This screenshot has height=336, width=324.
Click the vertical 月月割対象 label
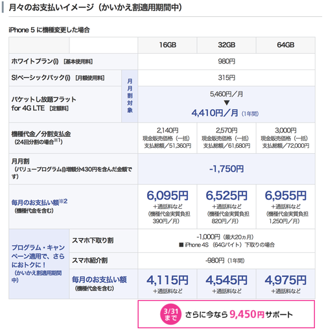[130, 96]
